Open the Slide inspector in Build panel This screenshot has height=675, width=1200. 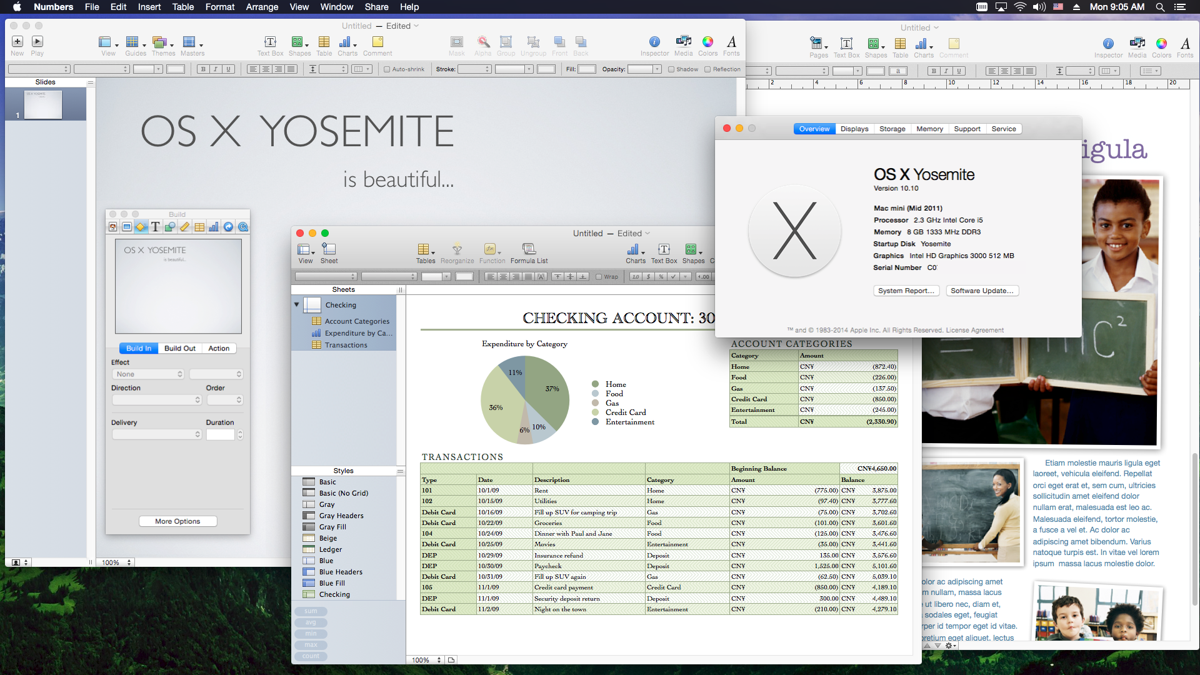[x=127, y=227]
